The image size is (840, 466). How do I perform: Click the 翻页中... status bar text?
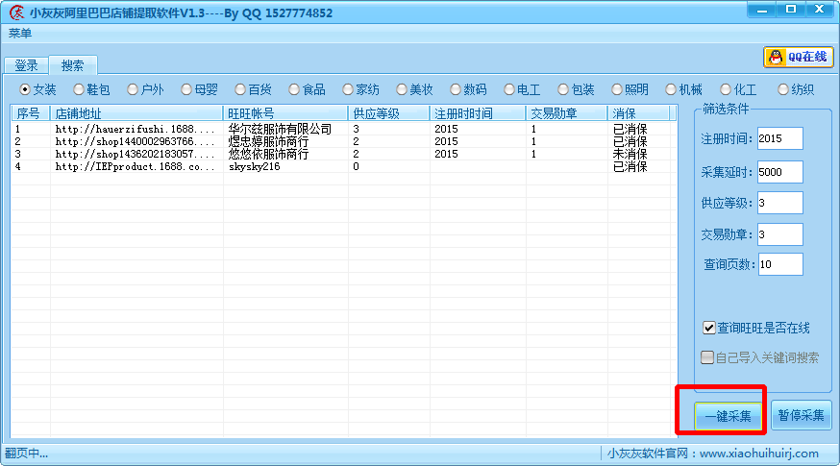tap(26, 454)
